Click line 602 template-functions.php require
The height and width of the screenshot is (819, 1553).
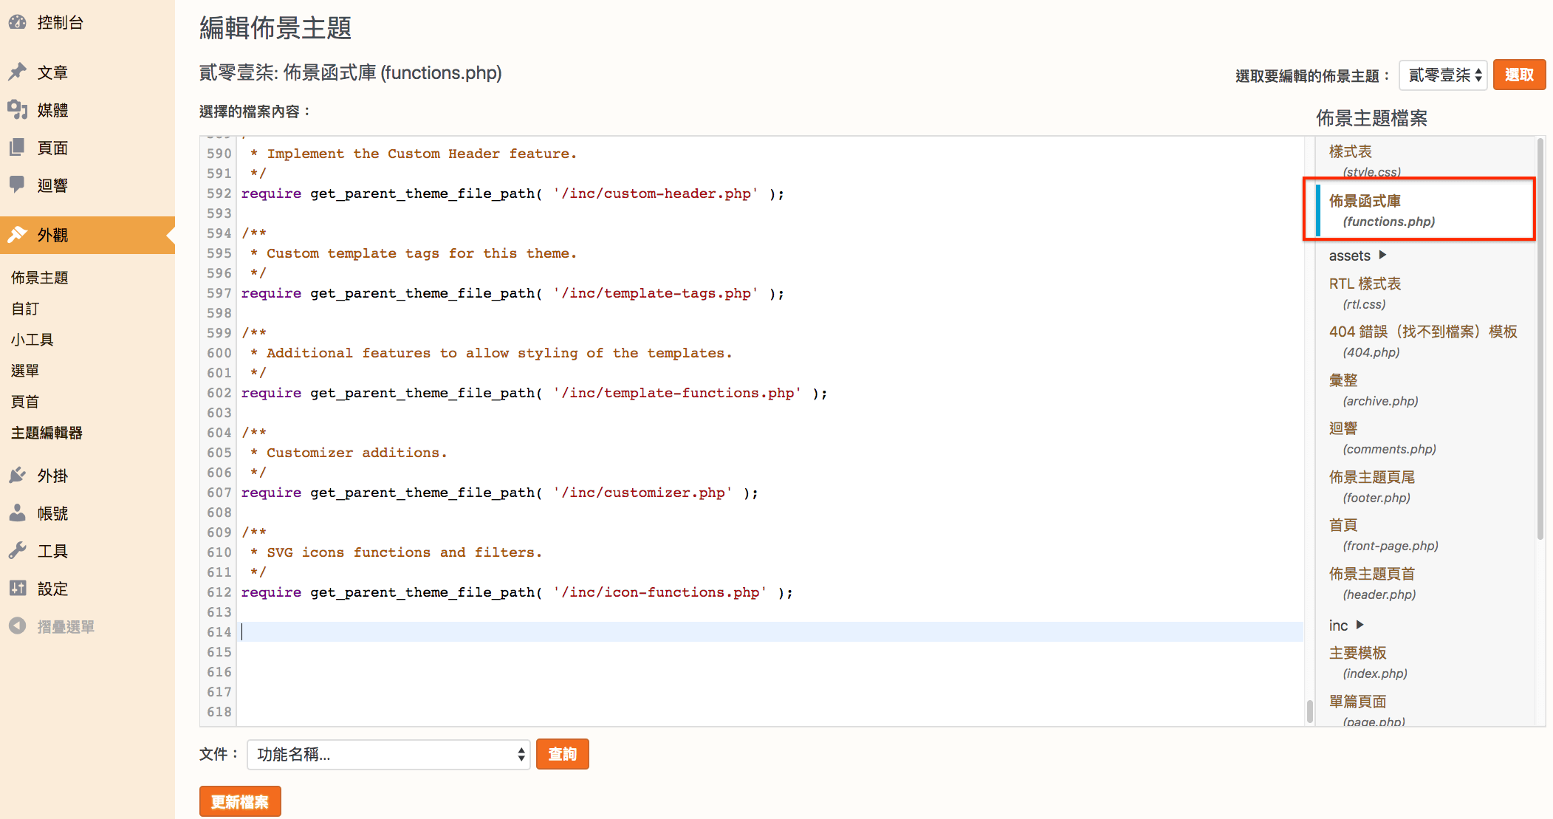[534, 393]
